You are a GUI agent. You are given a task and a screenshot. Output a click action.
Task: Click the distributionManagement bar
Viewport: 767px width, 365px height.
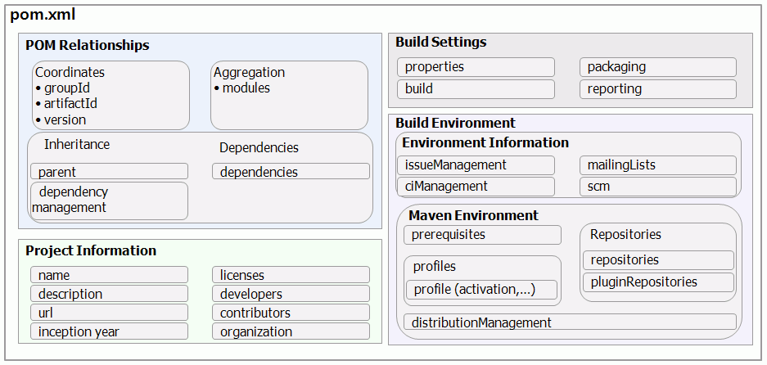[570, 322]
